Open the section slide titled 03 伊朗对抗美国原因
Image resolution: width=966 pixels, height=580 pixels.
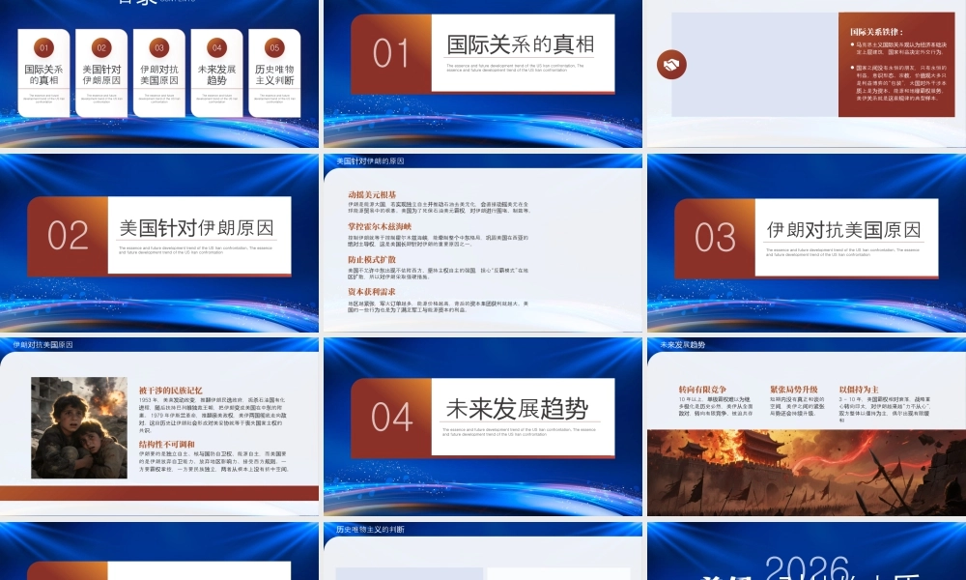pyautogui.click(x=807, y=243)
